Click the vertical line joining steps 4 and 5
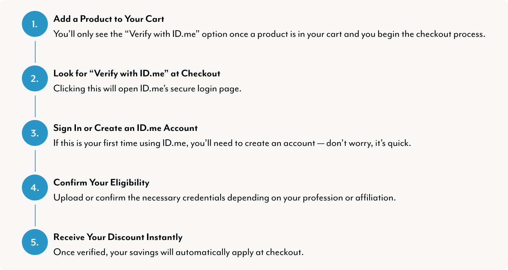The height and width of the screenshot is (270, 508). click(x=35, y=215)
